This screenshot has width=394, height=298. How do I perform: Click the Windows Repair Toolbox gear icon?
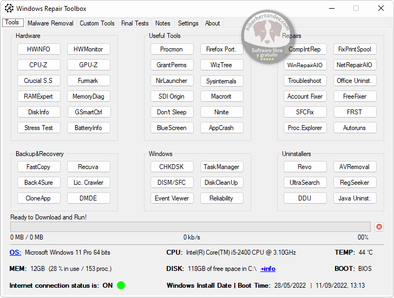9,8
